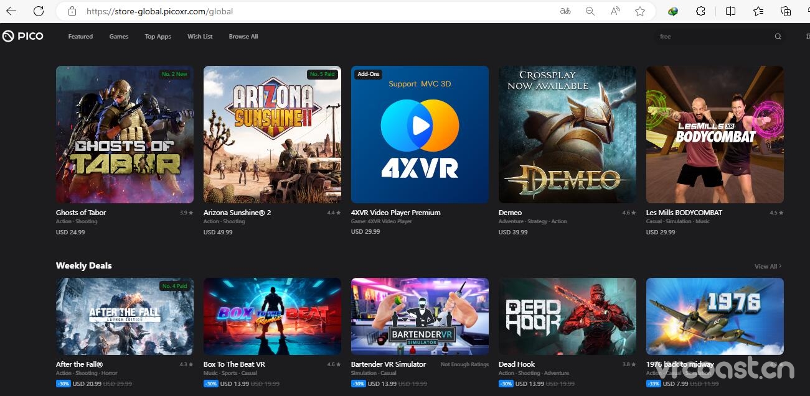
Task: Click the 'Not Enough Ratings' label
Action: (464, 364)
